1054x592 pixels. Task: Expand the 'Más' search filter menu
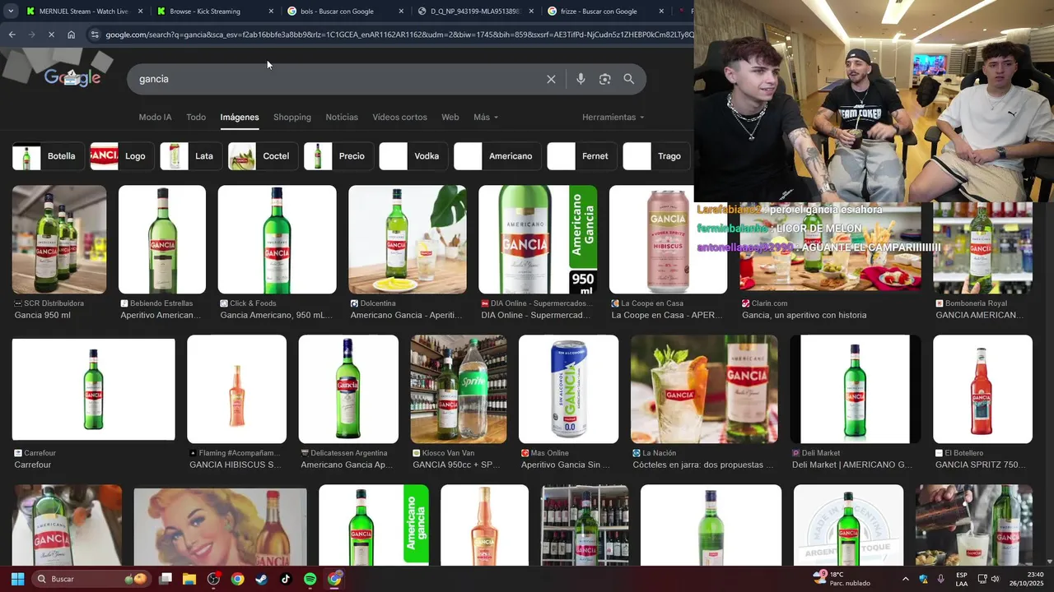coord(486,117)
